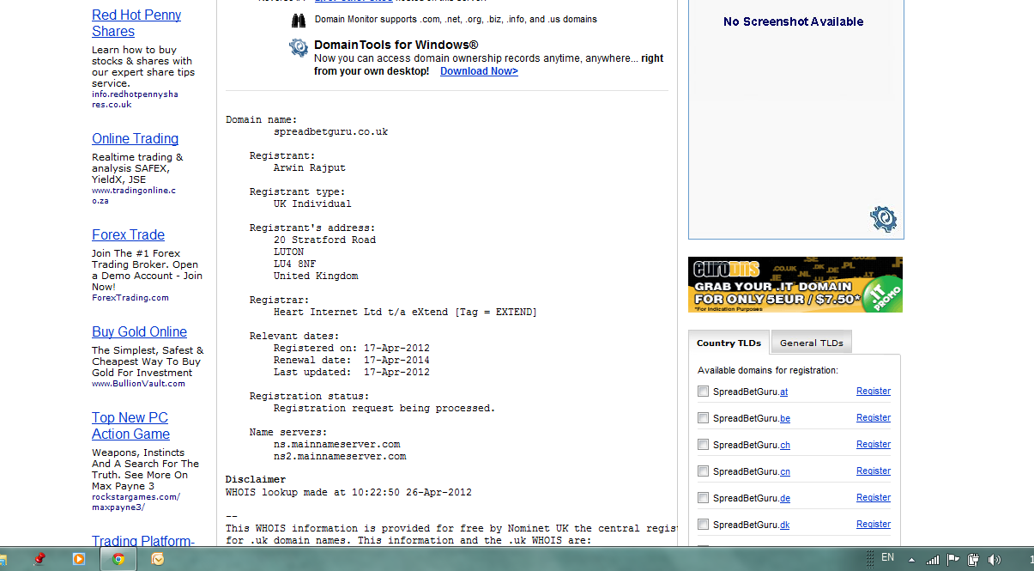Switch to Google Chrome in the taskbar
The image size is (1034, 571).
click(x=118, y=559)
